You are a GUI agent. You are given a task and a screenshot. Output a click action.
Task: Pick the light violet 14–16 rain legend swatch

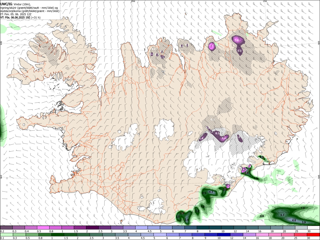tap(249, 234)
